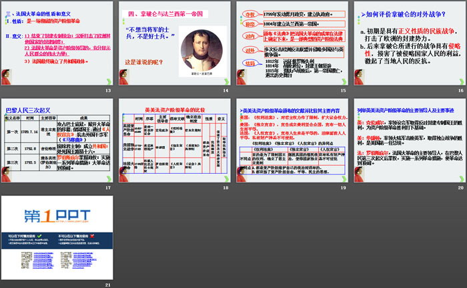Image resolution: width=467 pixels, height=288 pixels.
Task: Click the 第二次 table cell on slide 17
Action: (13, 148)
